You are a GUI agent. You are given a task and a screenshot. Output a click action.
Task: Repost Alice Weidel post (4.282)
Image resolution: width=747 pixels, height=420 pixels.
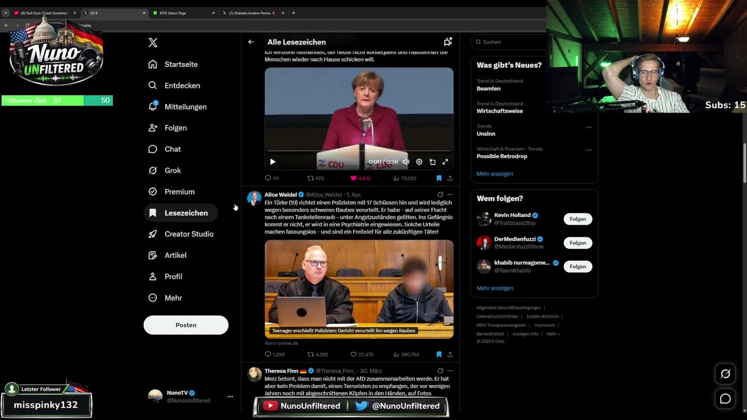tap(318, 354)
